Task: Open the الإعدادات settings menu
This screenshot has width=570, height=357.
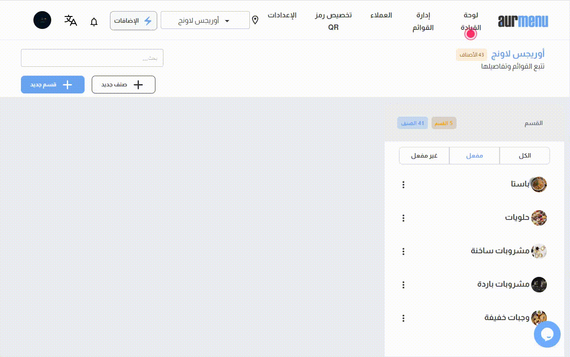Action: click(282, 15)
